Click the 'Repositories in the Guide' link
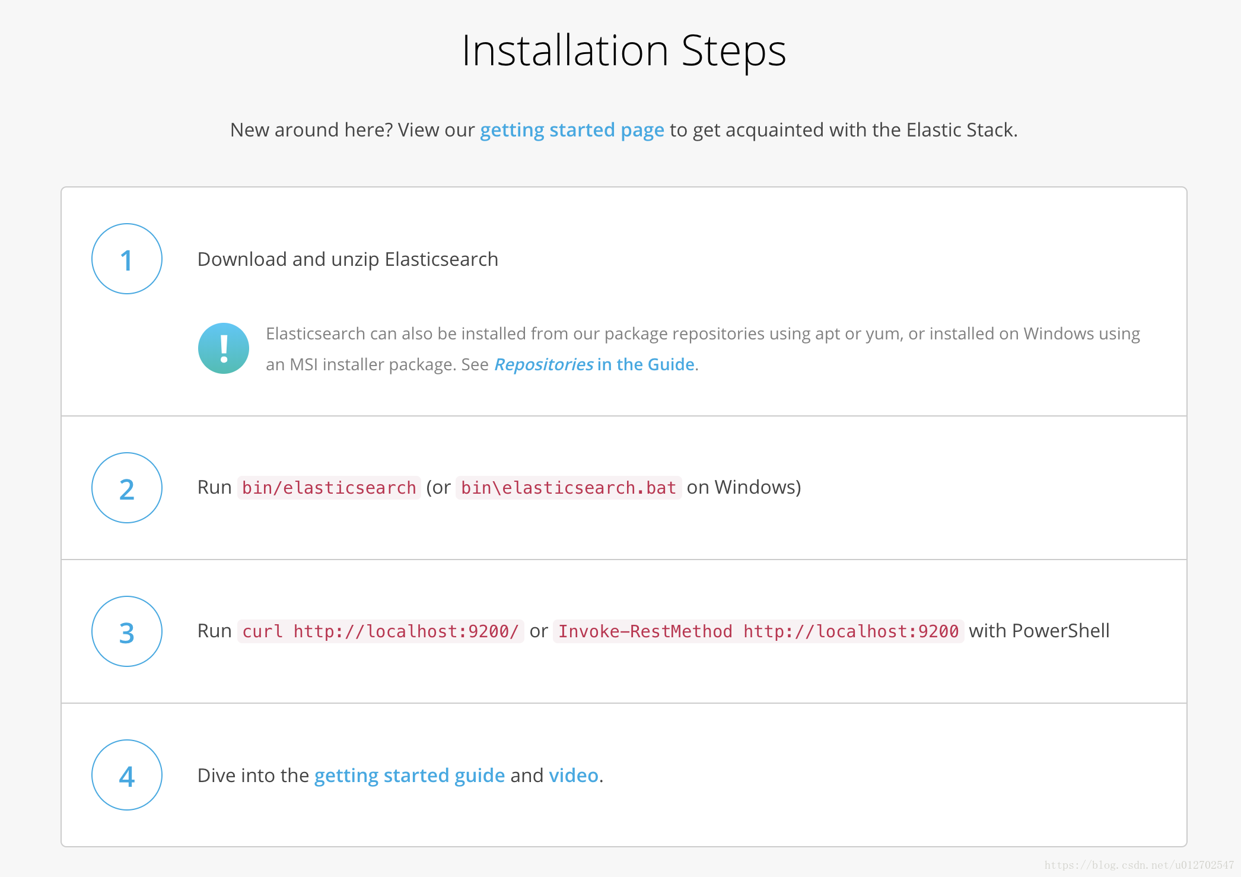Screen dimensions: 1241x877 594,364
